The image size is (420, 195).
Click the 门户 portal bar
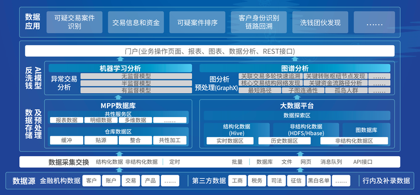[x=210, y=51]
